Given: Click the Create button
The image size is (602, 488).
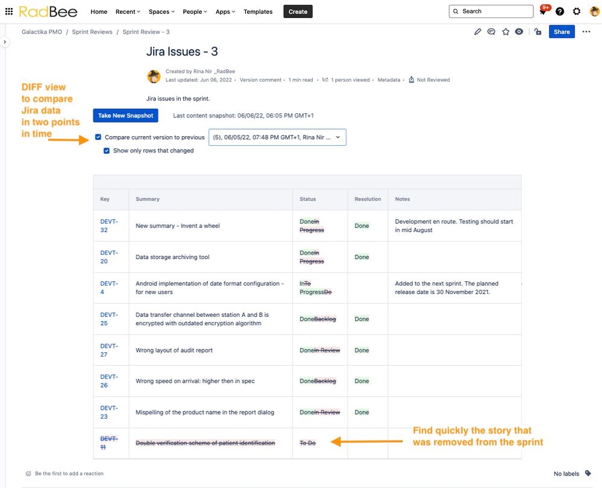Looking at the screenshot, I should pos(298,11).
